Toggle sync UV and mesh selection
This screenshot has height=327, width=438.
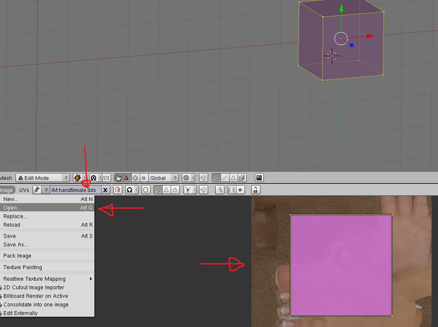tap(145, 190)
